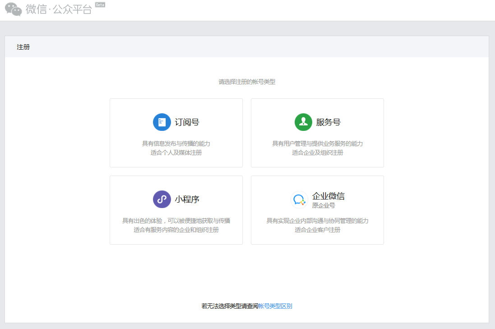This screenshot has height=329, width=495.
Task: Click the 企业微信 chat bubble icon
Action: coord(299,199)
